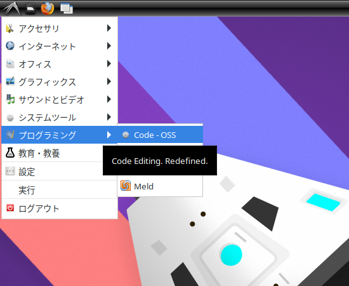Open the インターネット menu category
Image resolution: width=349 pixels, height=286 pixels.
click(60, 46)
